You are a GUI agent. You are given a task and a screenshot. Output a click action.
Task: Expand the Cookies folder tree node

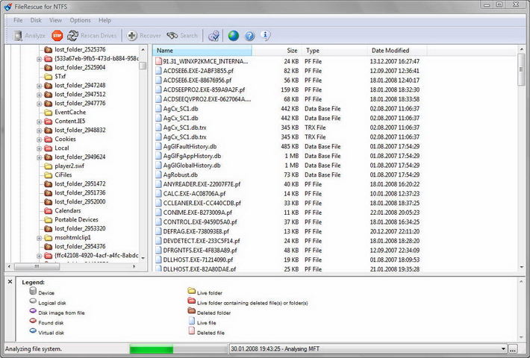click(x=39, y=139)
